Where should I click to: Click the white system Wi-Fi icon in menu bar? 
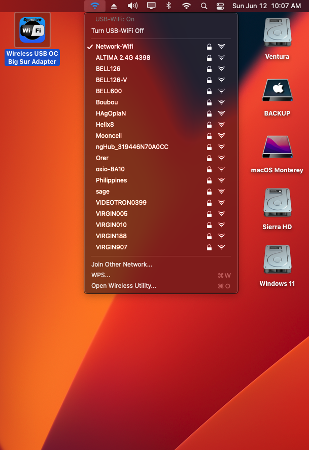tap(186, 6)
